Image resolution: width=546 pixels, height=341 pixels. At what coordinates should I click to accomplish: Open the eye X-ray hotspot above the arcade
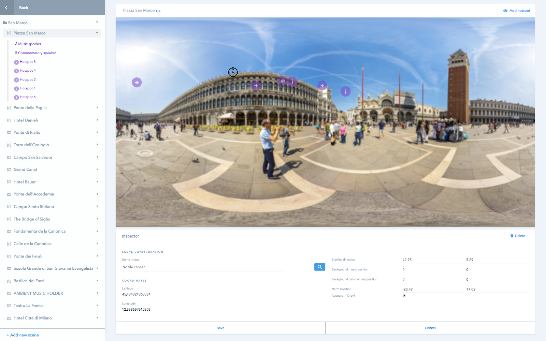[283, 81]
